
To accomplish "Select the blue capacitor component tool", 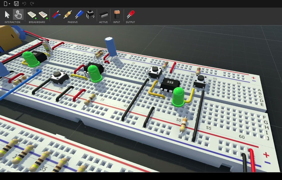I will tap(79, 15).
